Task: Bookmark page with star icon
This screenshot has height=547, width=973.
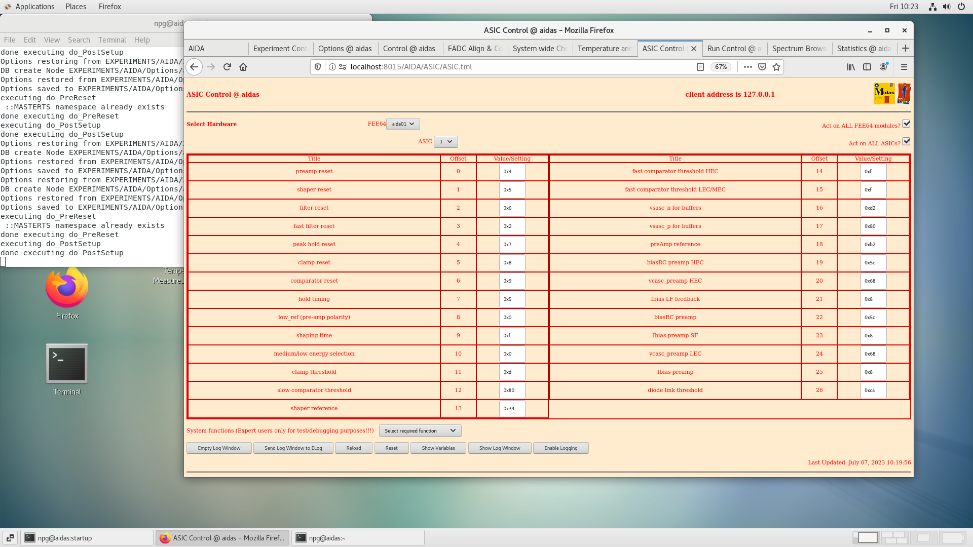Action: (x=776, y=67)
